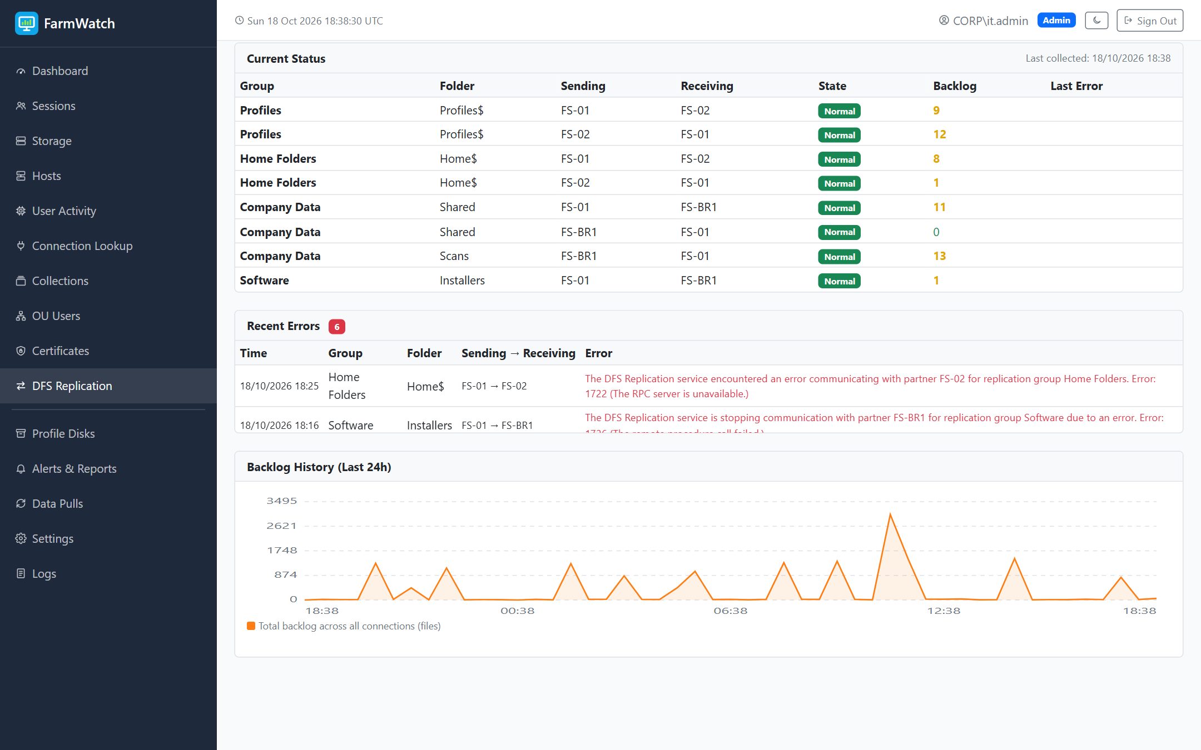Click the Admin role badge
The width and height of the screenshot is (1201, 750).
click(x=1056, y=21)
